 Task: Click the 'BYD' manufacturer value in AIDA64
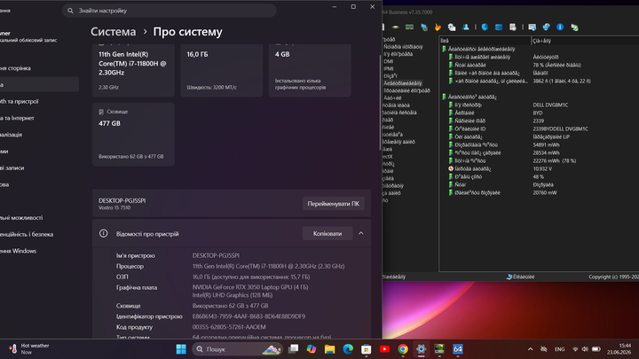[x=538, y=113]
